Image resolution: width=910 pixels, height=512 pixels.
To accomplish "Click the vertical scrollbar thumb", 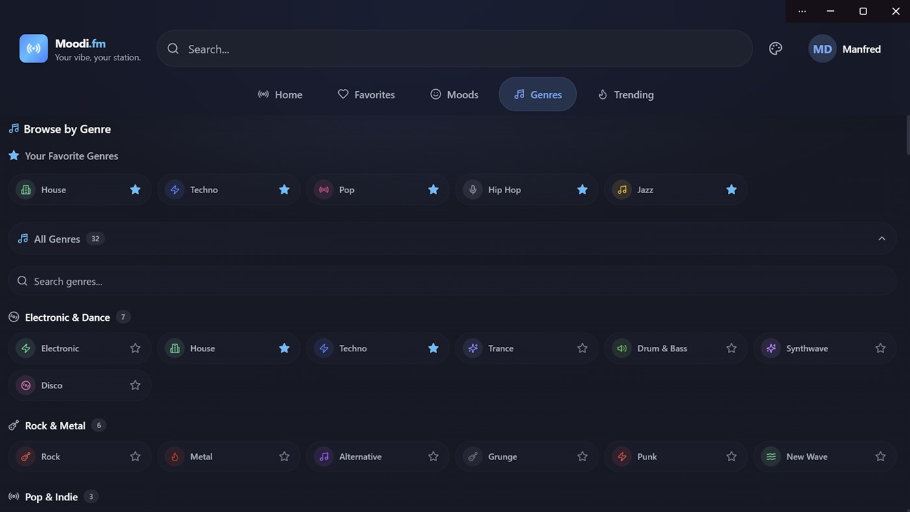I will [907, 135].
